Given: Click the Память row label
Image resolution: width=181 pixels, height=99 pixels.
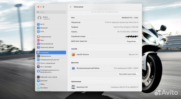Looking at the screenshot, I should tap(74, 32).
